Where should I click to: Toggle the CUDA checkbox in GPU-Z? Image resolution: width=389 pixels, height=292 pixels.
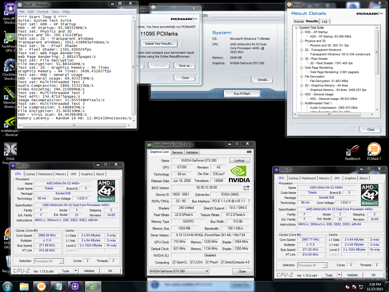click(191, 262)
